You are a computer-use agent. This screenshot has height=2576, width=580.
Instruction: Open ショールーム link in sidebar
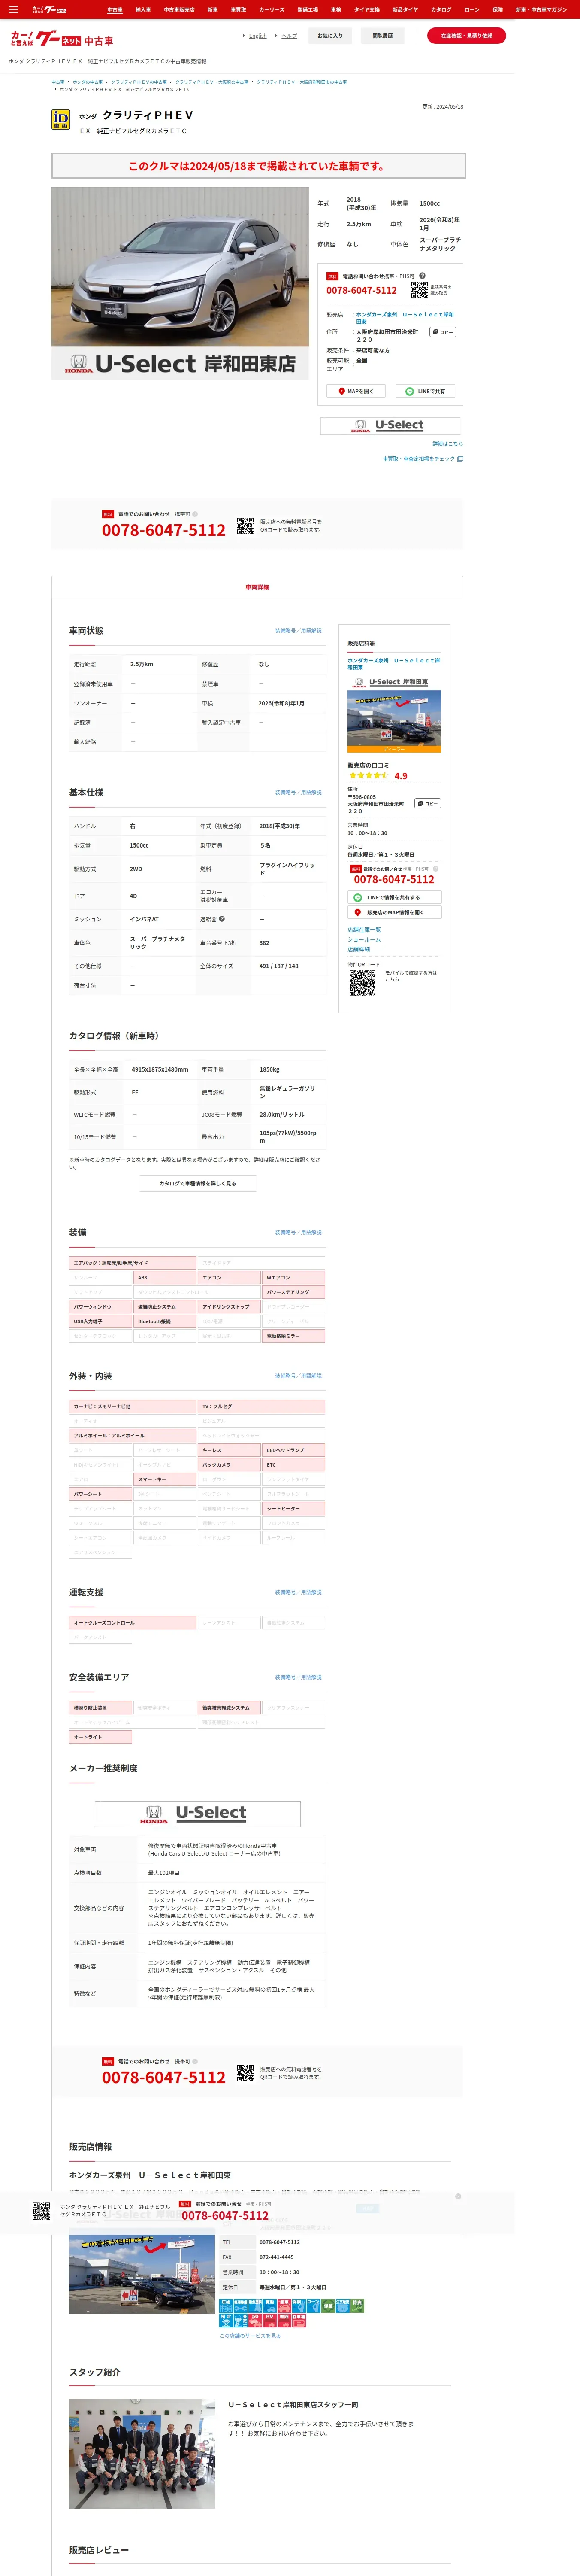click(x=364, y=940)
